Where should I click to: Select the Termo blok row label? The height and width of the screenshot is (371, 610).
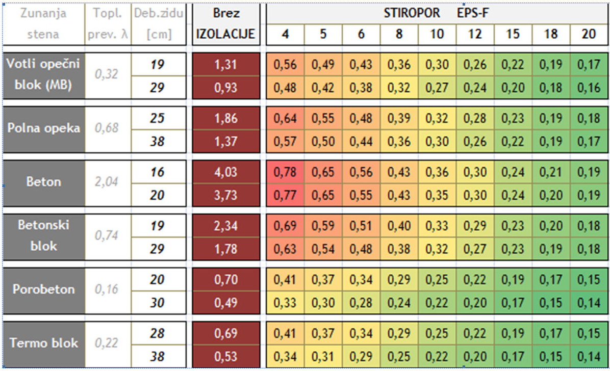click(x=43, y=344)
